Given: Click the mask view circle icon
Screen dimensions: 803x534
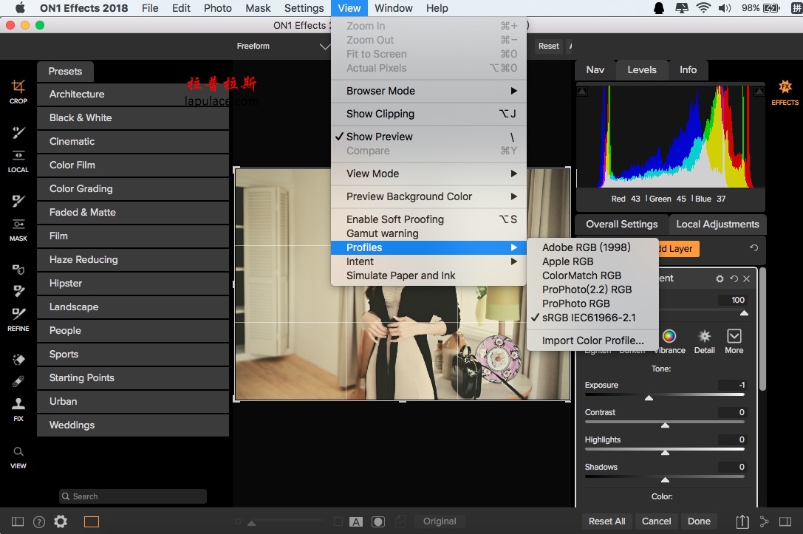Looking at the screenshot, I should tap(378, 521).
